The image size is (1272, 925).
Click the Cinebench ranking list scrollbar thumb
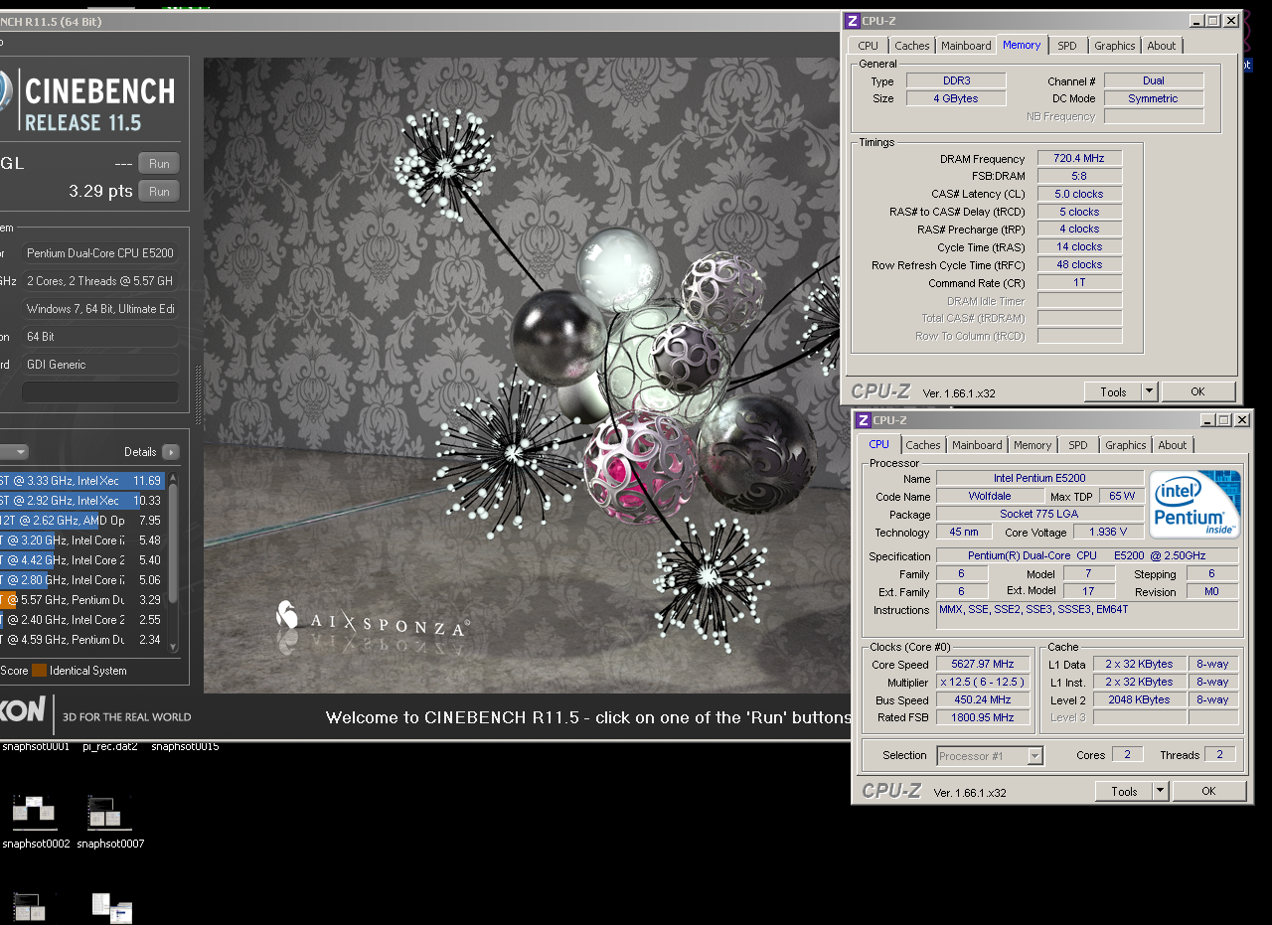[x=173, y=541]
